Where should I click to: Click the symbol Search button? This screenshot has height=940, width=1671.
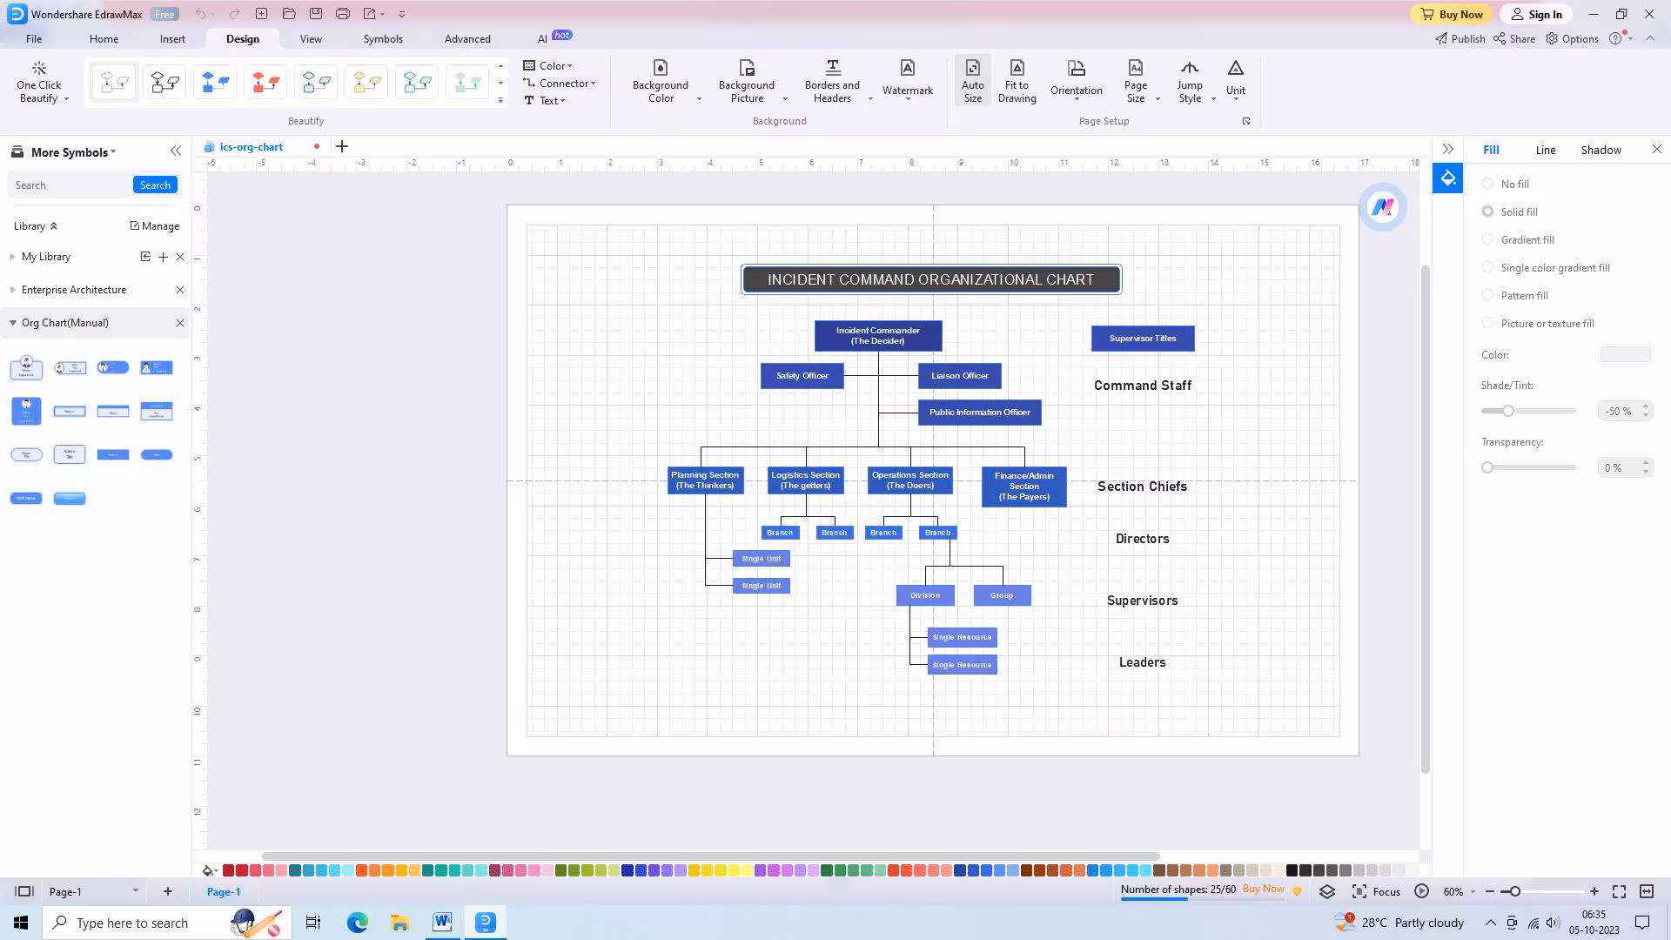pyautogui.click(x=155, y=185)
